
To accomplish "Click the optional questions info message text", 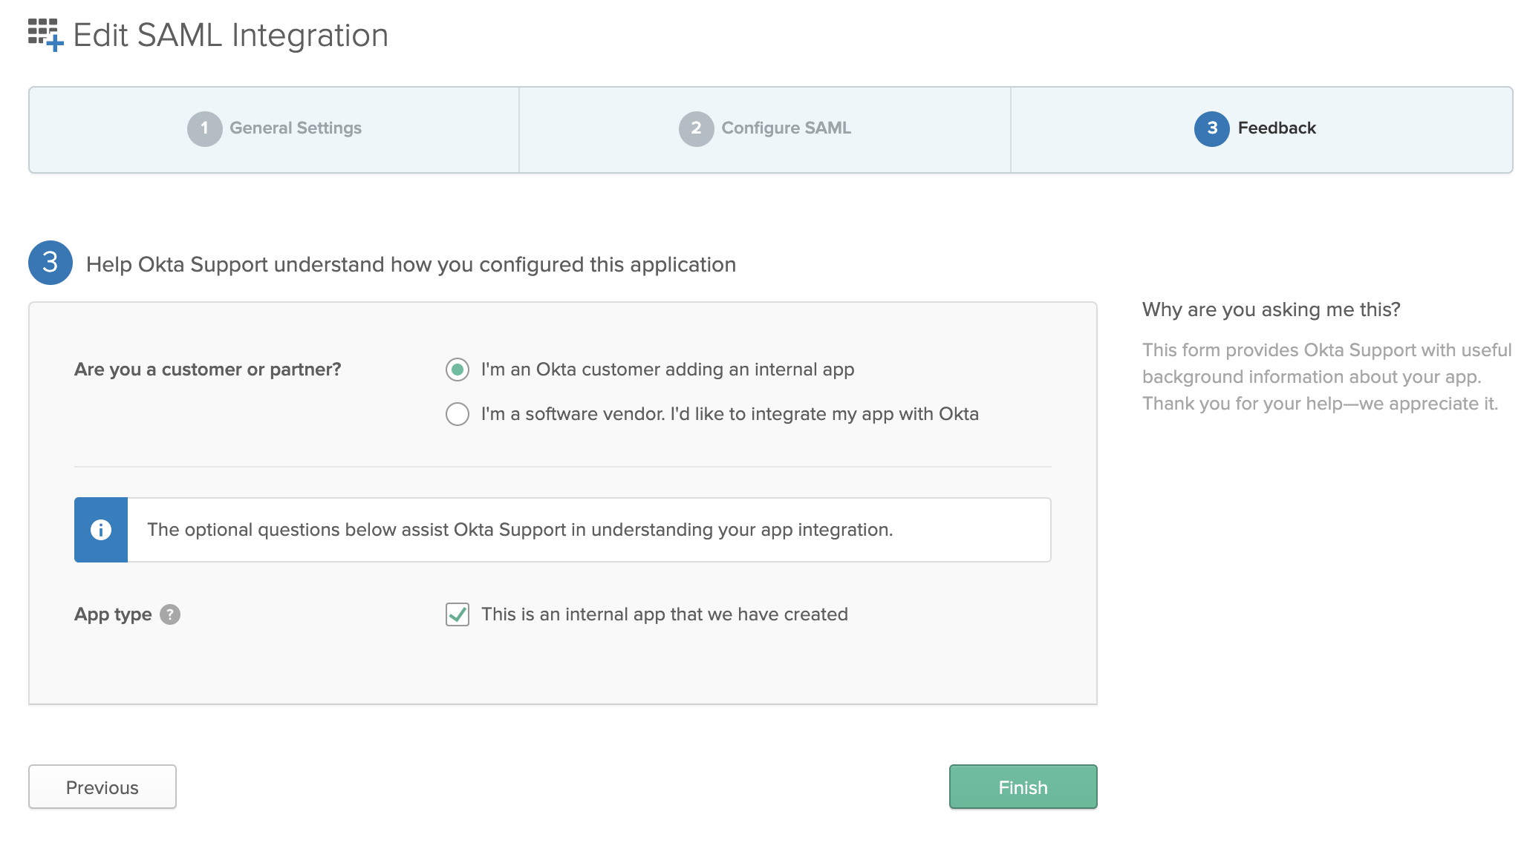I will click(x=520, y=530).
